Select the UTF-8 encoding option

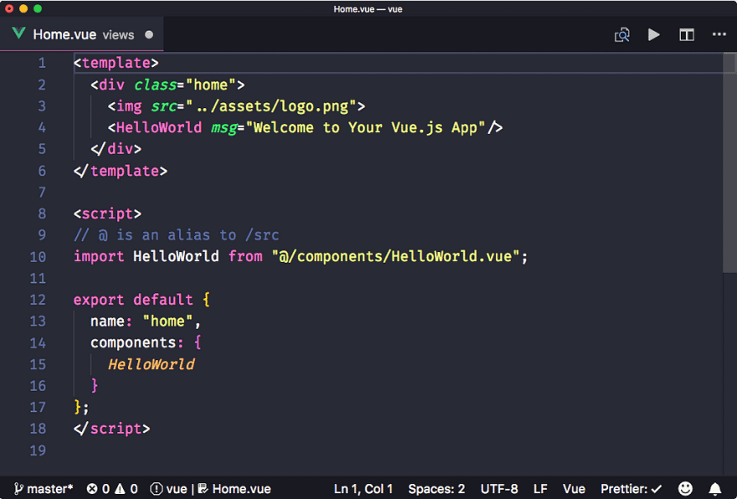[x=499, y=489]
